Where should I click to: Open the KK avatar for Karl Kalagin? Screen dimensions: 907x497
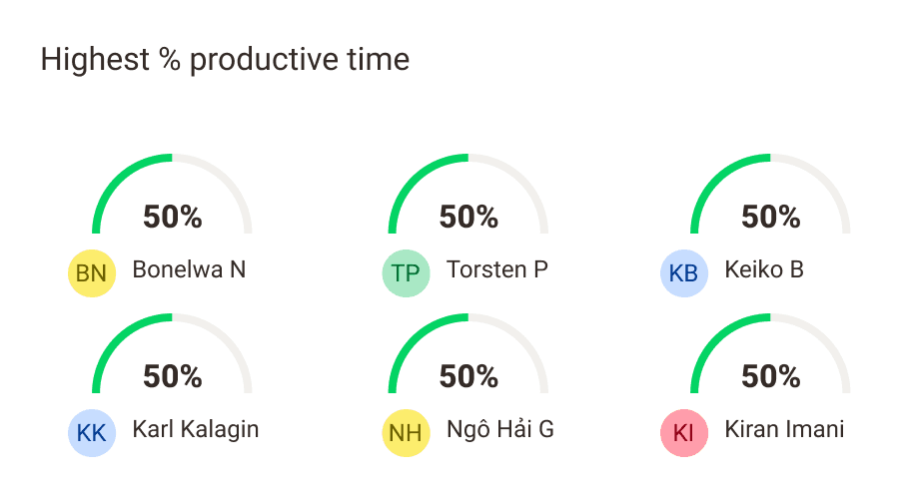92,433
